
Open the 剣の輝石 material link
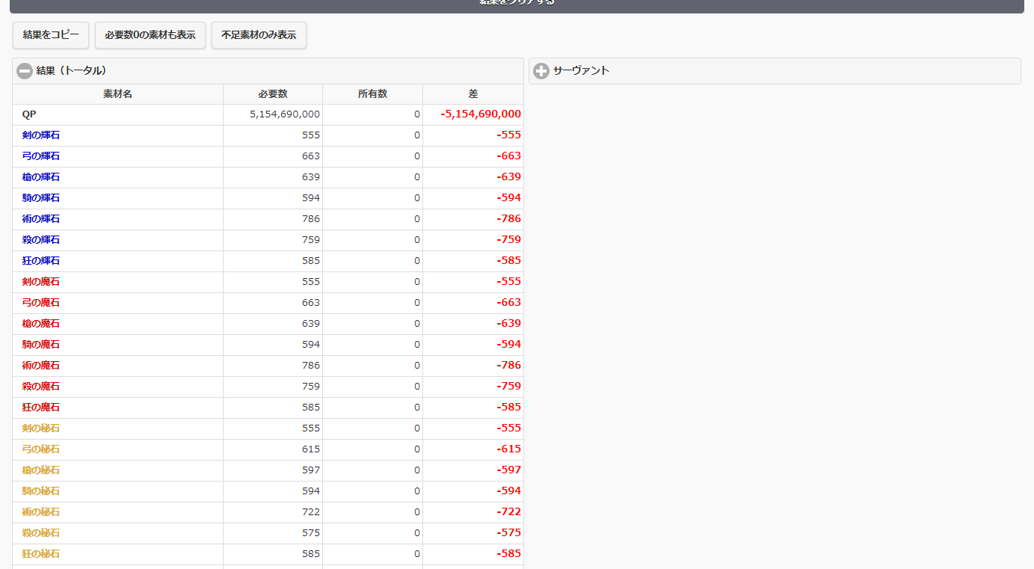tap(41, 135)
